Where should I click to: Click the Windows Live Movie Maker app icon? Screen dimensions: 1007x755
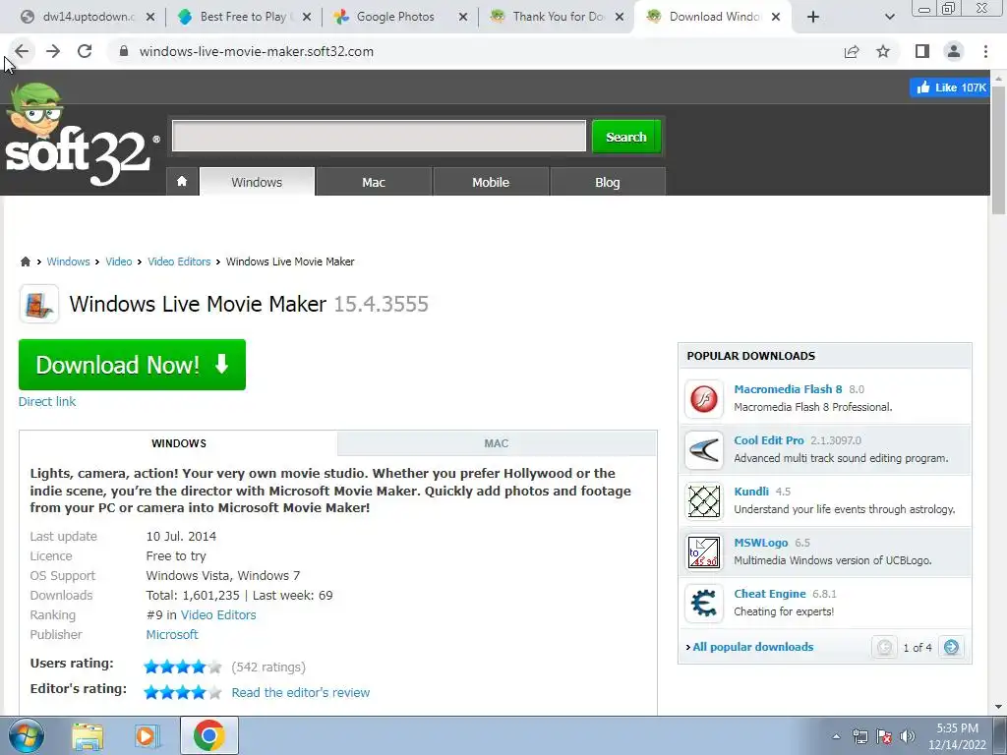point(39,305)
